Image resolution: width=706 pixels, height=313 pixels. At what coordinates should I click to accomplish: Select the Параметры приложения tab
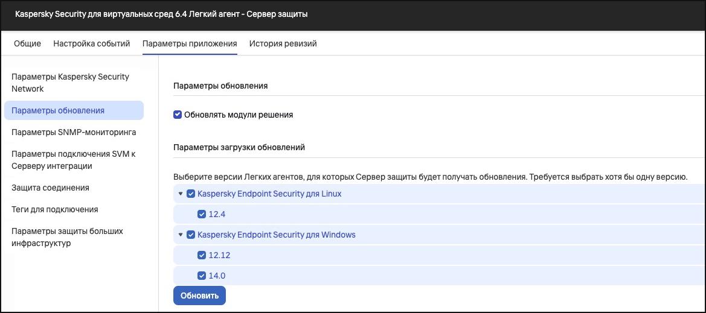pos(190,43)
